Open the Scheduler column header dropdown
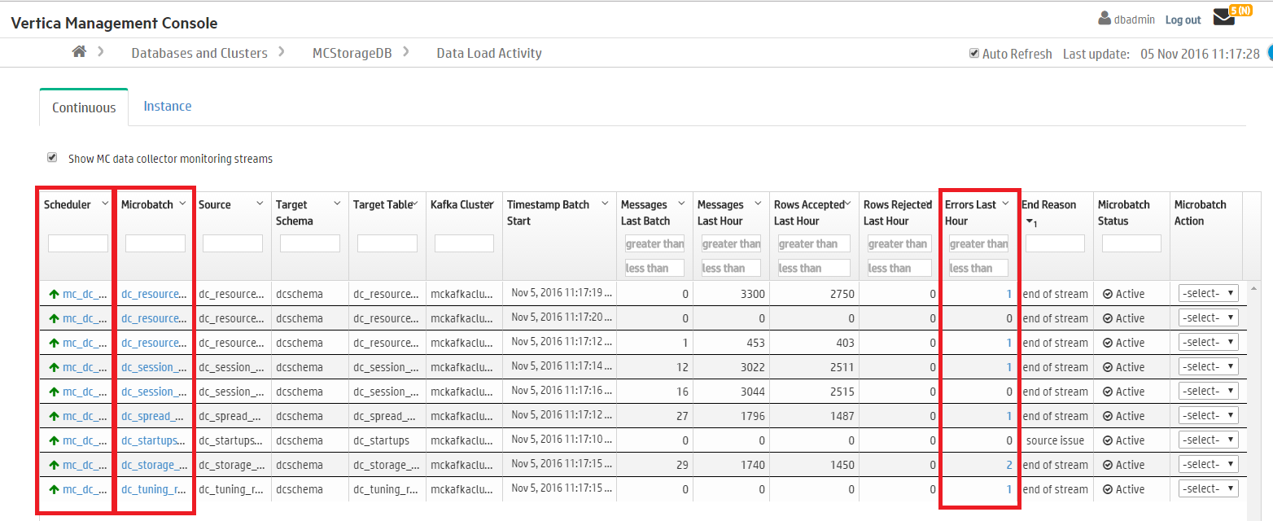Screen dimensions: 1273x521 (x=105, y=204)
